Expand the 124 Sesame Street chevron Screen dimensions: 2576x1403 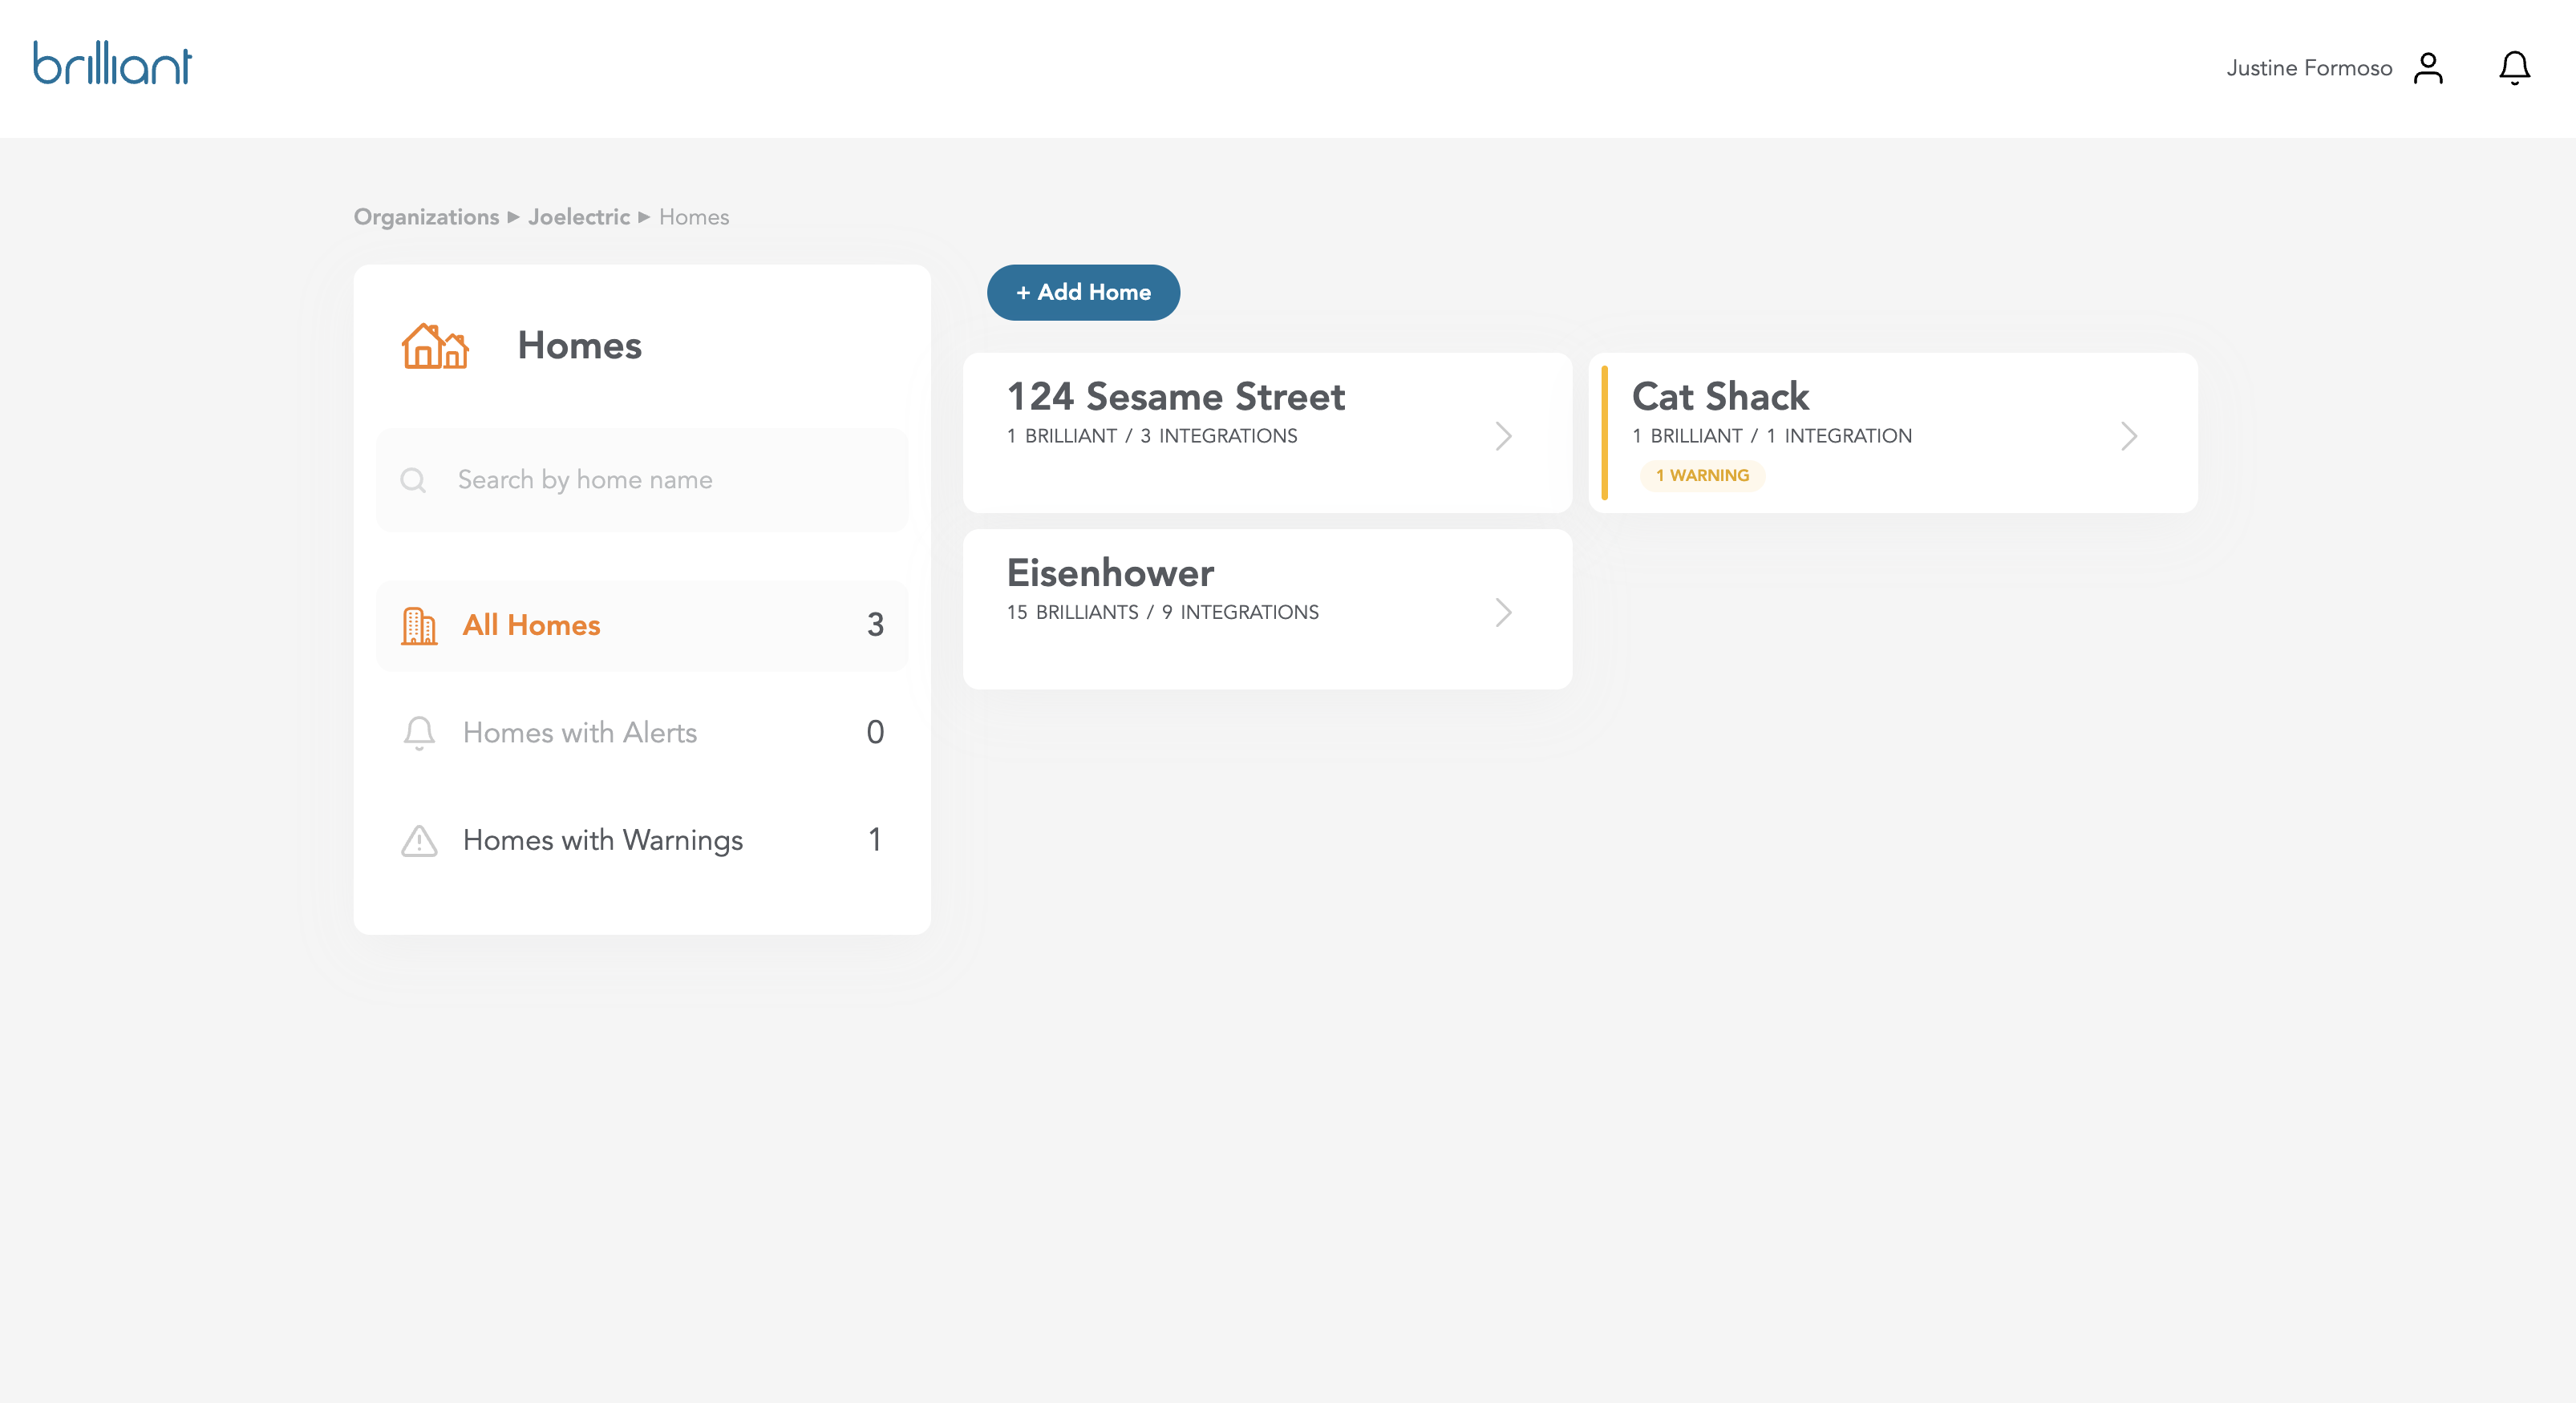point(1503,436)
